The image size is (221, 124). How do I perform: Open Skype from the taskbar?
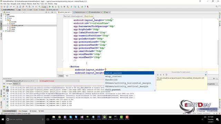coord(70,117)
